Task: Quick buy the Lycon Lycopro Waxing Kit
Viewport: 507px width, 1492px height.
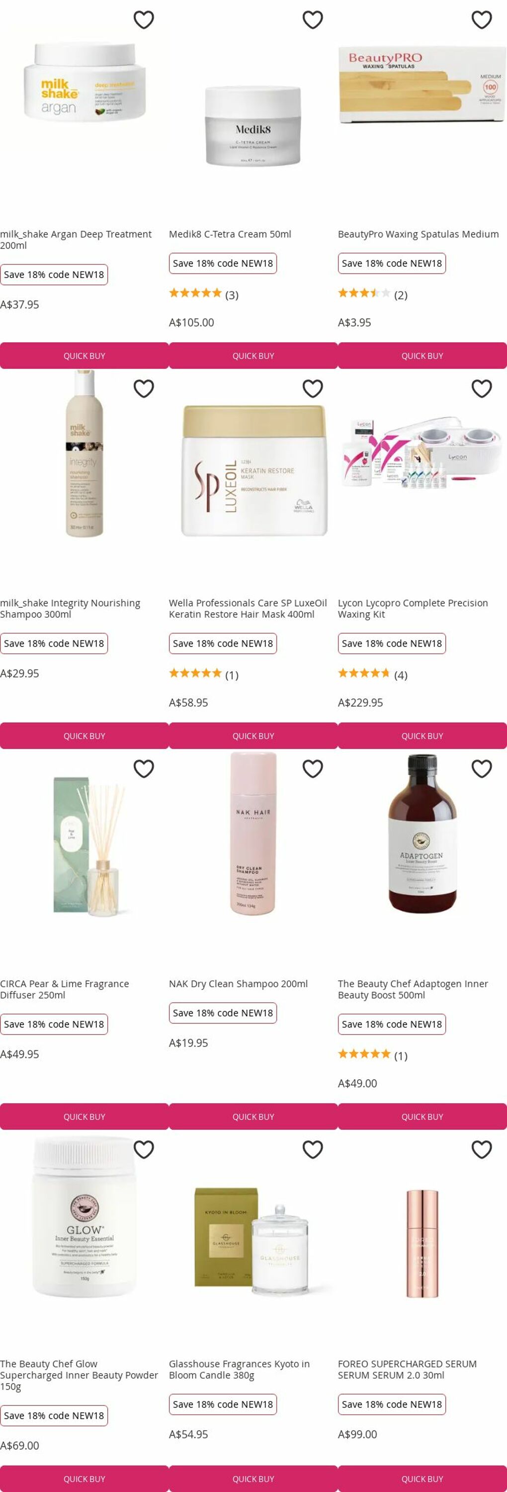Action: click(422, 736)
